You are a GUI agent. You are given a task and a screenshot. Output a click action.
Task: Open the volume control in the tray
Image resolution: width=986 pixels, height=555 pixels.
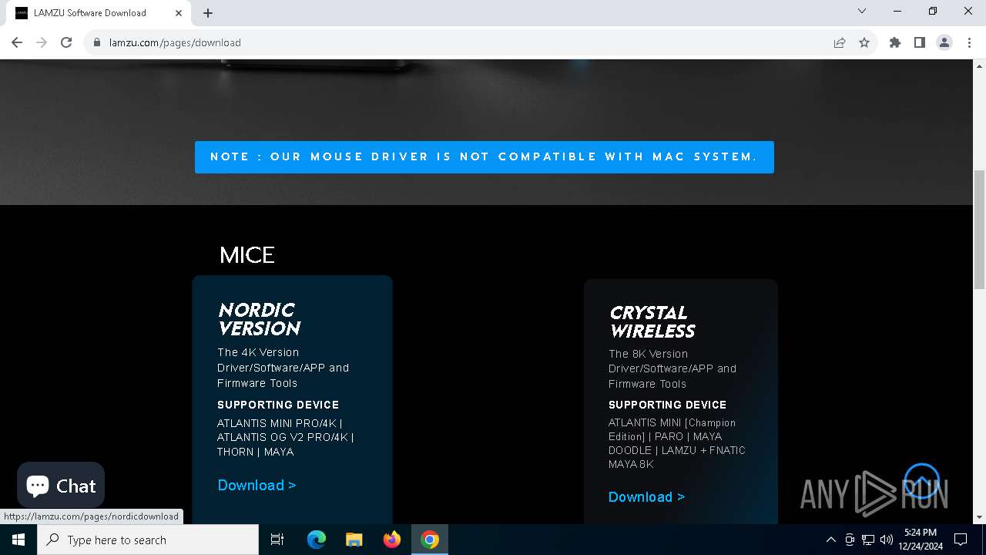[887, 540]
